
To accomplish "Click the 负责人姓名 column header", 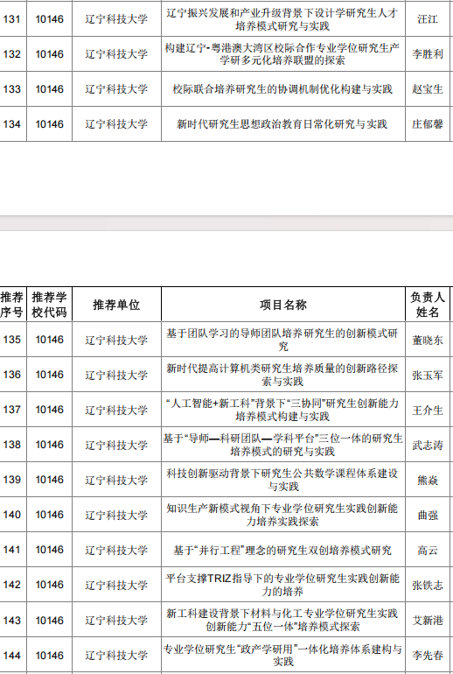I will (428, 305).
